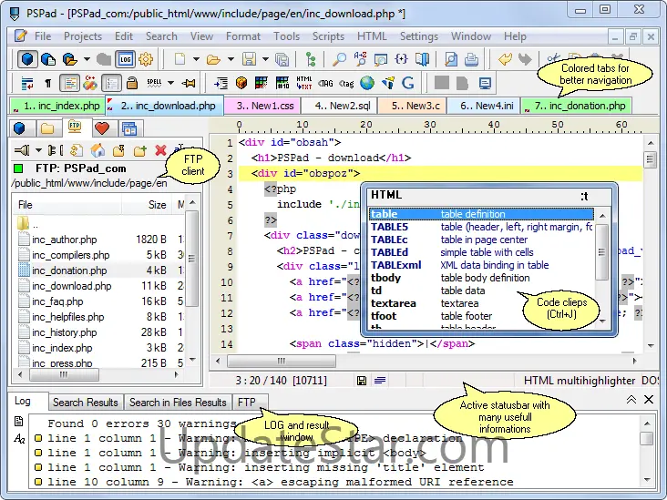
Task: Click horizontal scrollbar thumb under code editor
Action: pos(282,362)
